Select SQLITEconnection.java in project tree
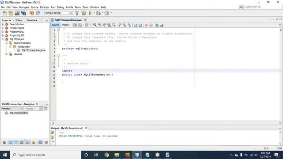The height and width of the screenshot is (159, 283). tap(33, 50)
